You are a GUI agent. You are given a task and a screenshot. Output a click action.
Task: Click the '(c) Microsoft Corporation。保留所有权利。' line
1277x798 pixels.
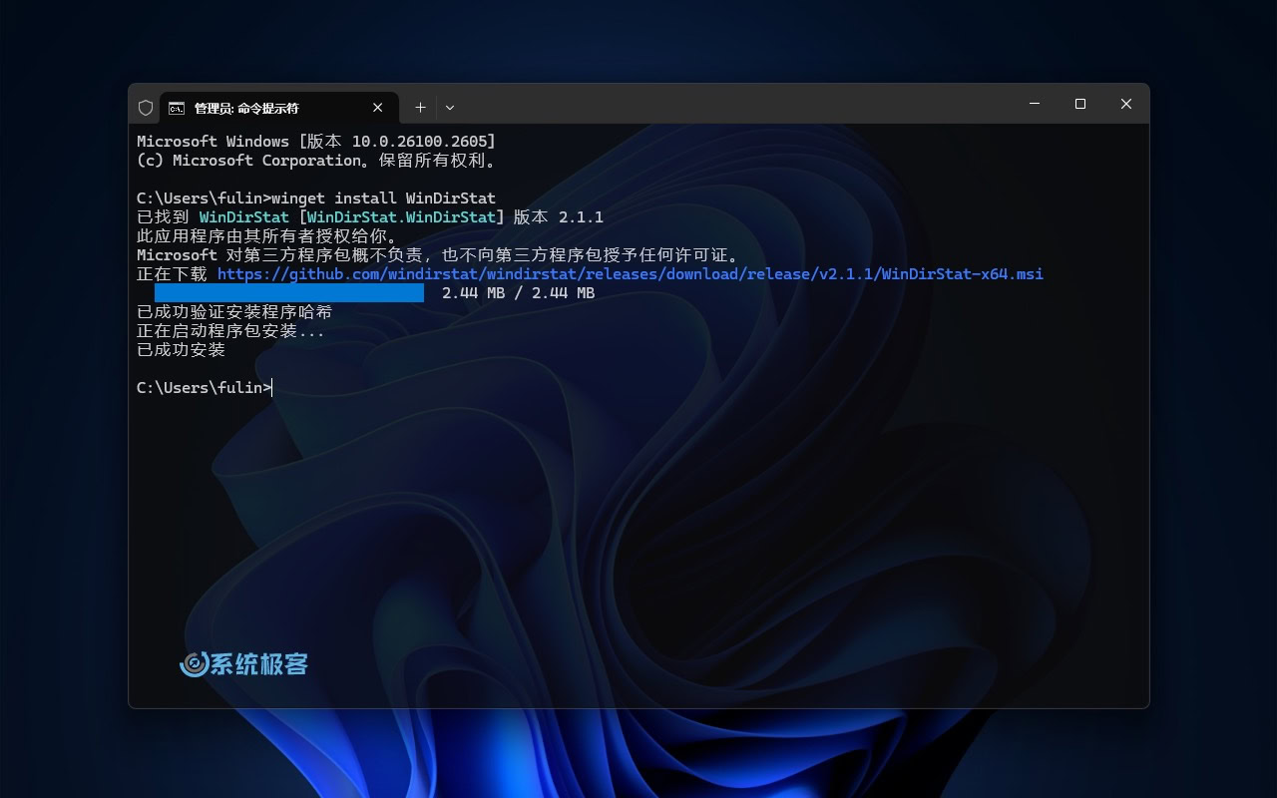tap(316, 161)
